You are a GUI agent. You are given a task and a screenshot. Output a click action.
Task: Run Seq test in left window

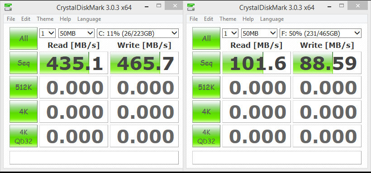point(24,63)
